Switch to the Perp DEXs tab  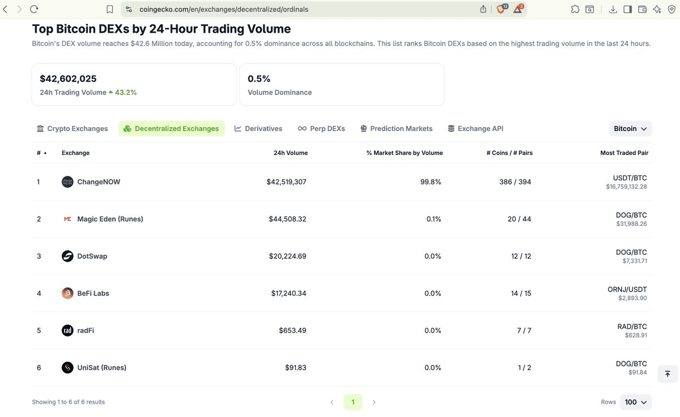(x=321, y=129)
